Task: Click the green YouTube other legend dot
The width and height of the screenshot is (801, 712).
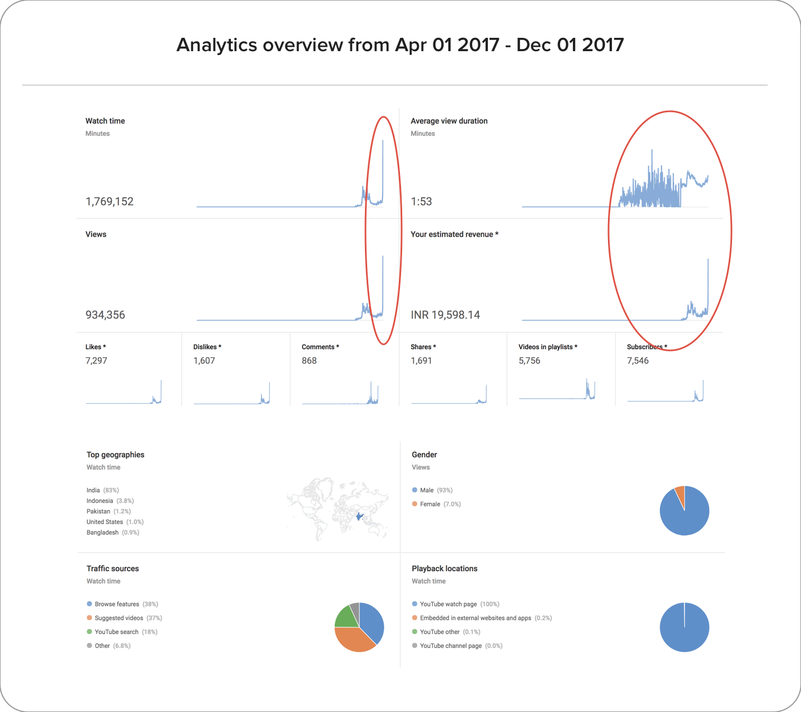Action: pos(414,631)
